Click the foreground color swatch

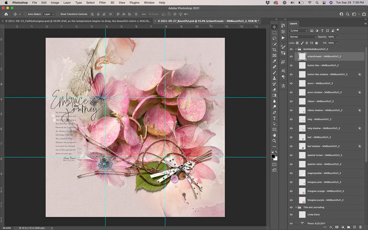273,156
